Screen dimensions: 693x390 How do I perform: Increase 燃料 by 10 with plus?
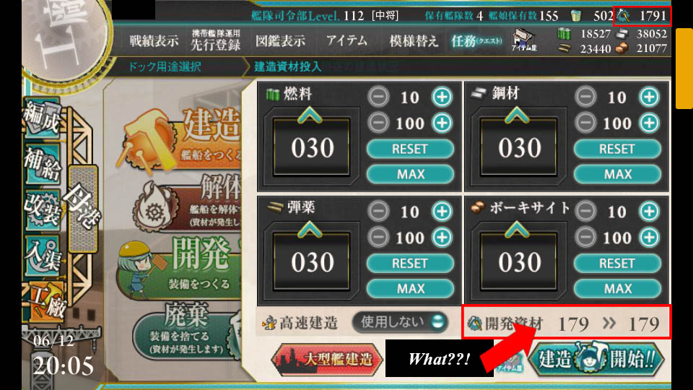[442, 97]
